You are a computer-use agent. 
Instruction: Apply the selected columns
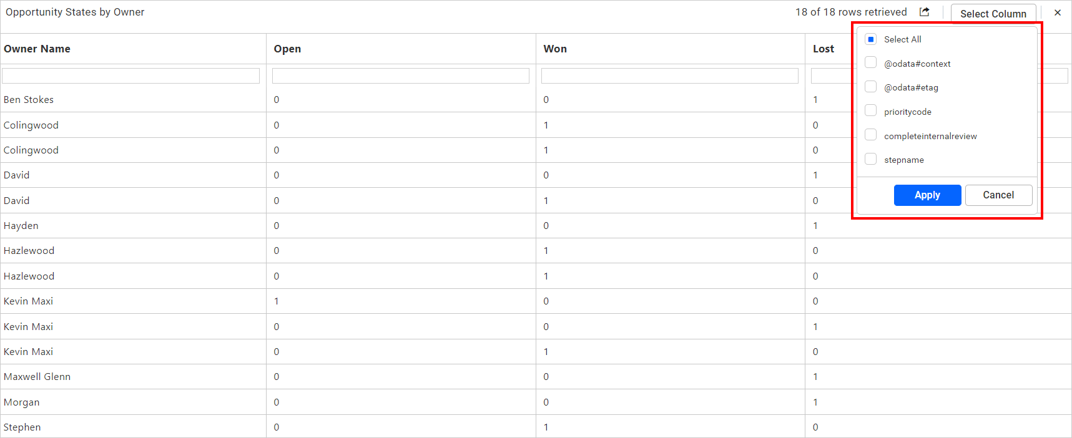tap(927, 195)
